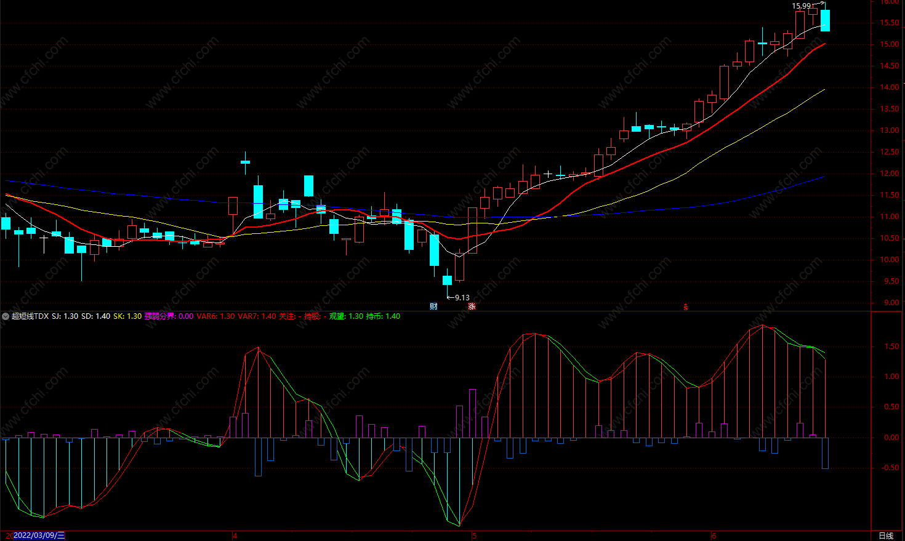Click the green 持币: 1.40 value
The width and height of the screenshot is (905, 541).
[x=383, y=316]
